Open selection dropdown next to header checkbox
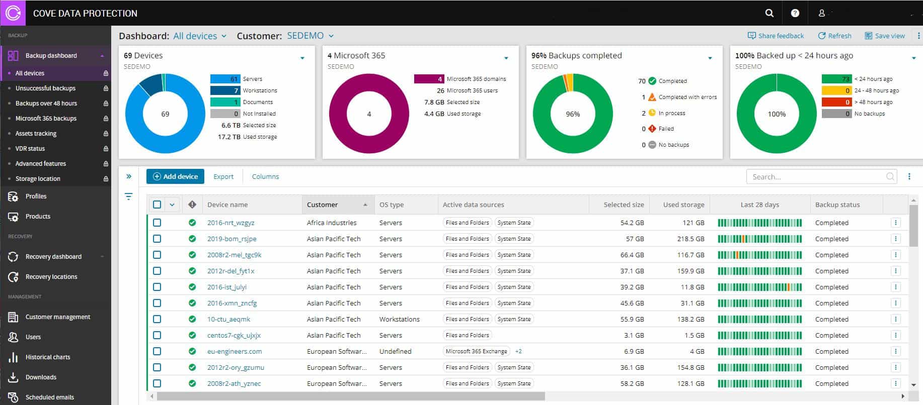The width and height of the screenshot is (923, 405). [x=172, y=205]
